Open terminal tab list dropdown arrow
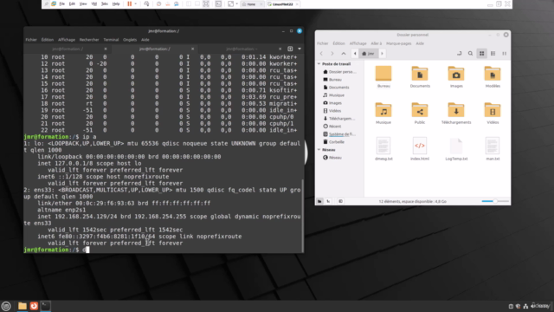 (300, 49)
